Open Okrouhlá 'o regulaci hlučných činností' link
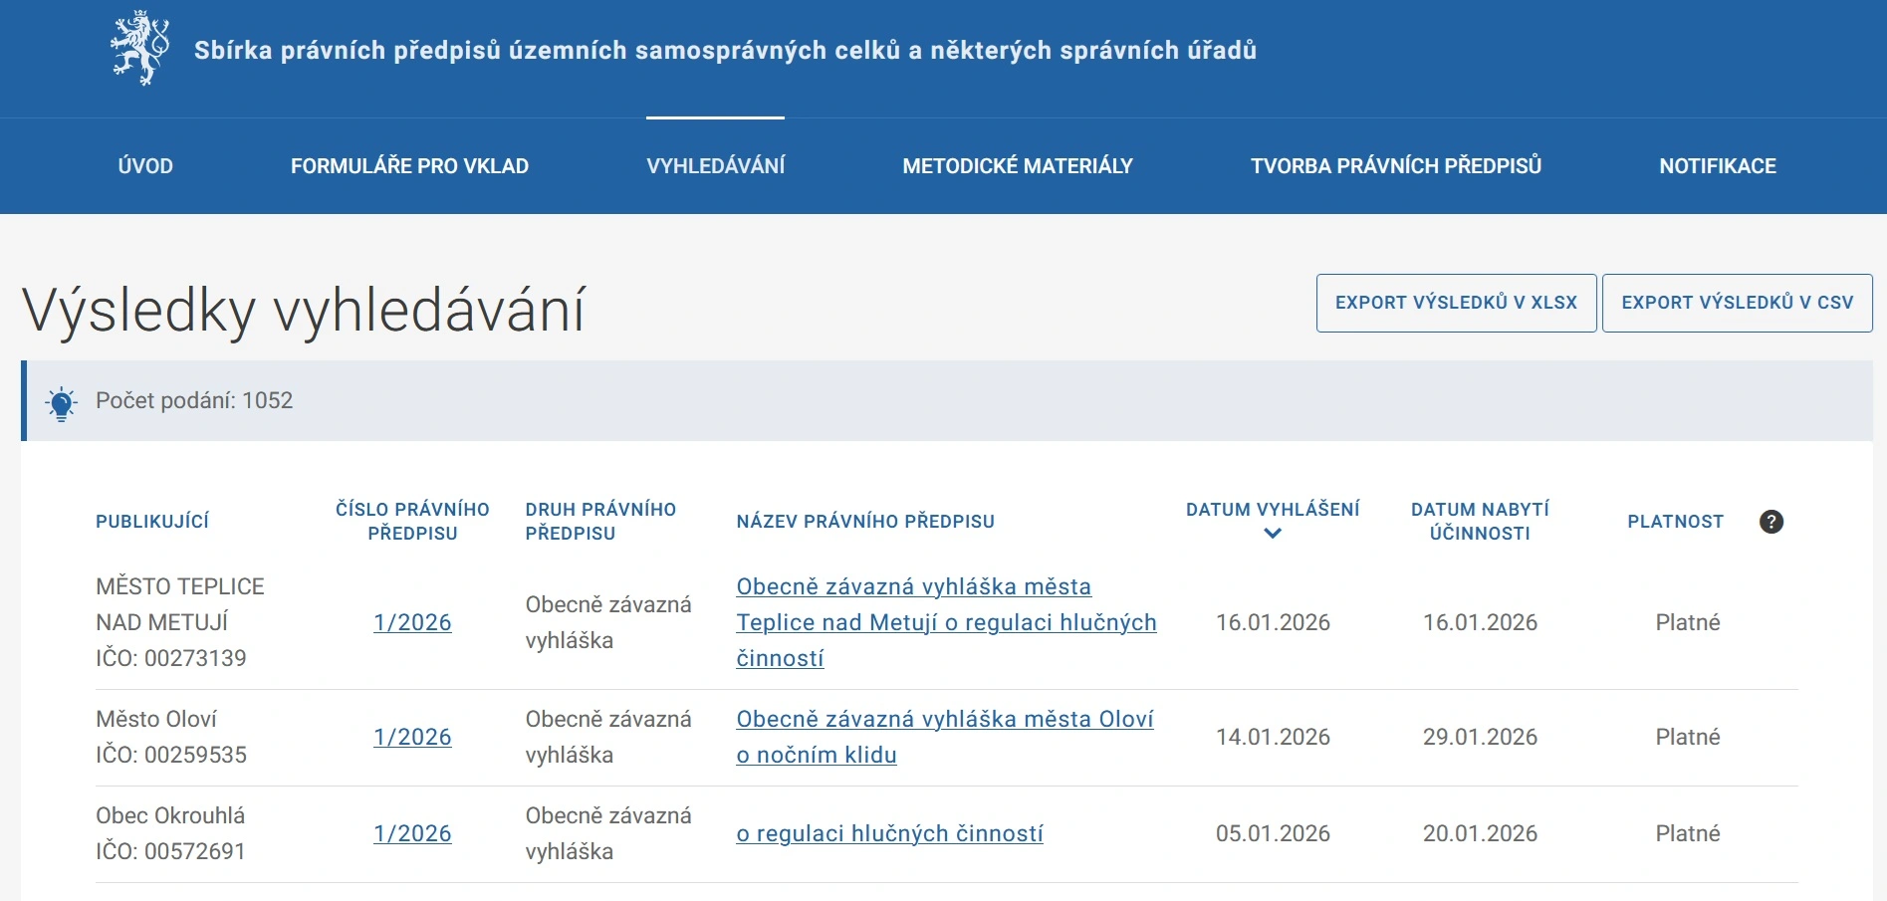Screen dimensions: 1887x901 [x=889, y=834]
